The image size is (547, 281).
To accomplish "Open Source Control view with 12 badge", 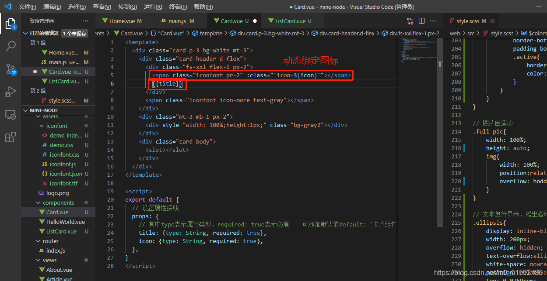I will 11,69.
